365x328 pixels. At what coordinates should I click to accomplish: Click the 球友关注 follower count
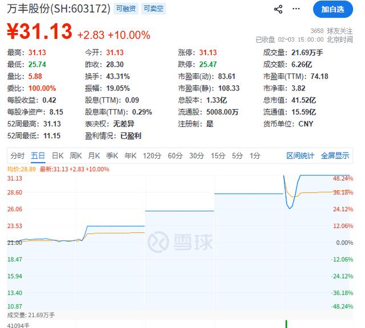[332, 31]
